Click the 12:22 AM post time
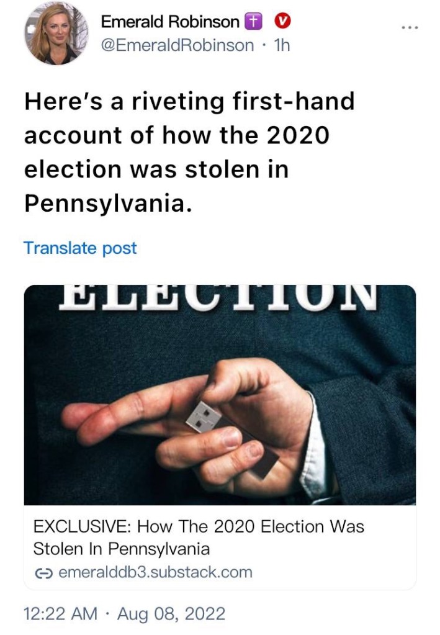This screenshot has width=440, height=635. (x=60, y=614)
